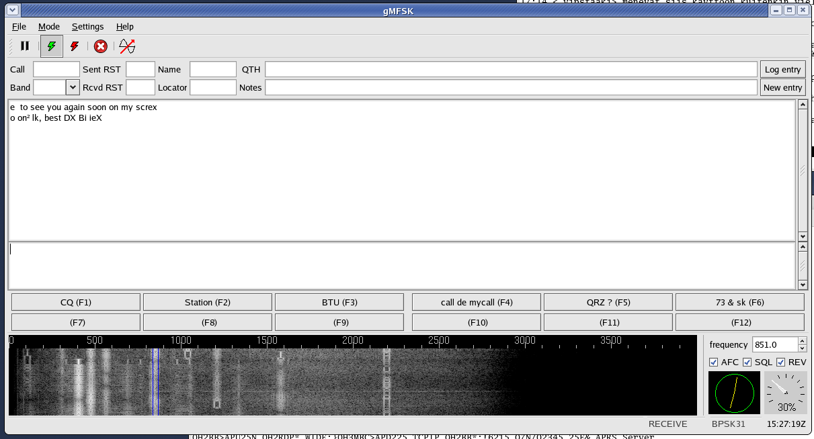
Task: Focus the Locator input field
Action: (213, 87)
